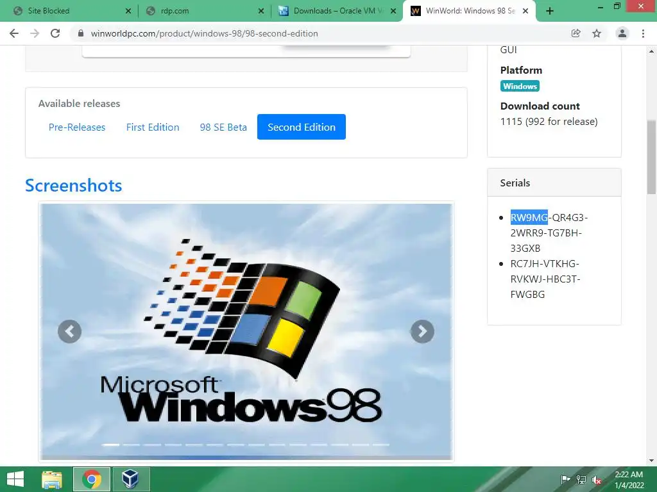Open Action Center flag tray icon
The image size is (657, 492).
click(x=565, y=480)
